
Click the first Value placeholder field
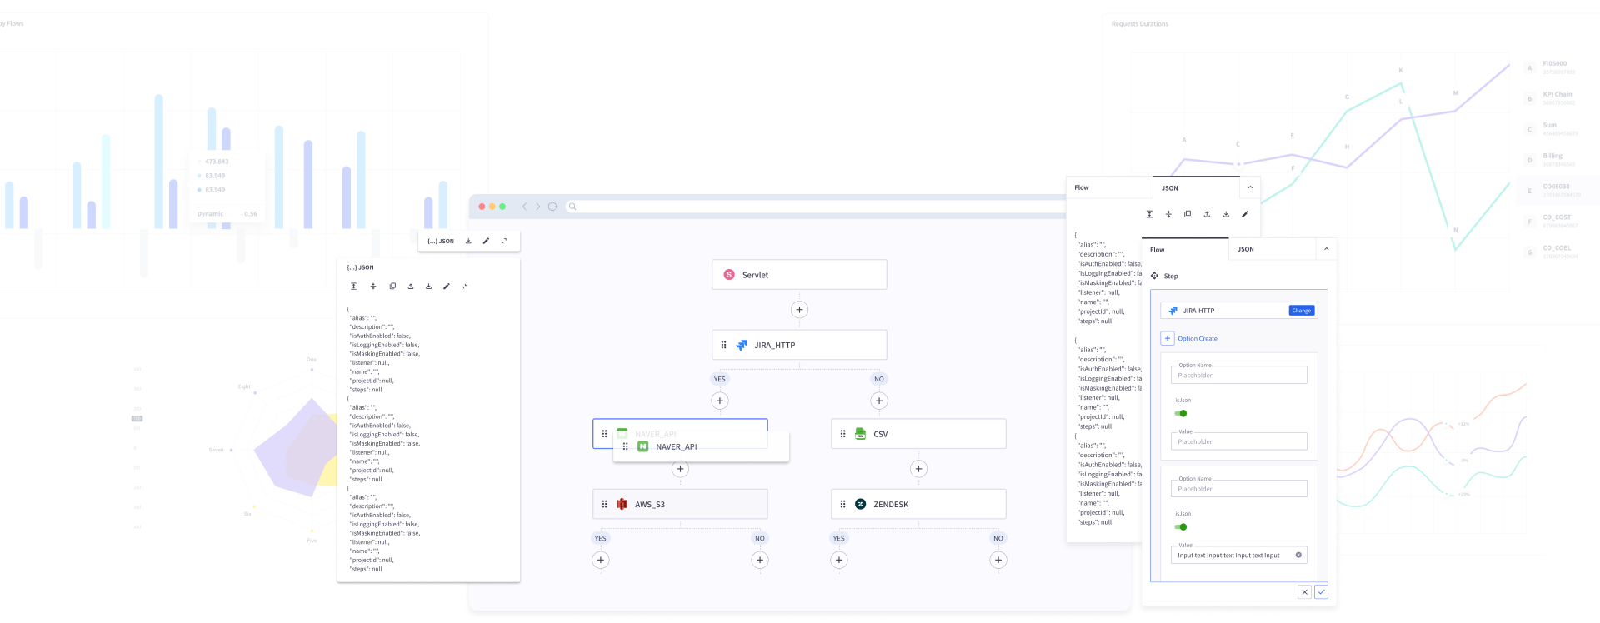(x=1238, y=442)
